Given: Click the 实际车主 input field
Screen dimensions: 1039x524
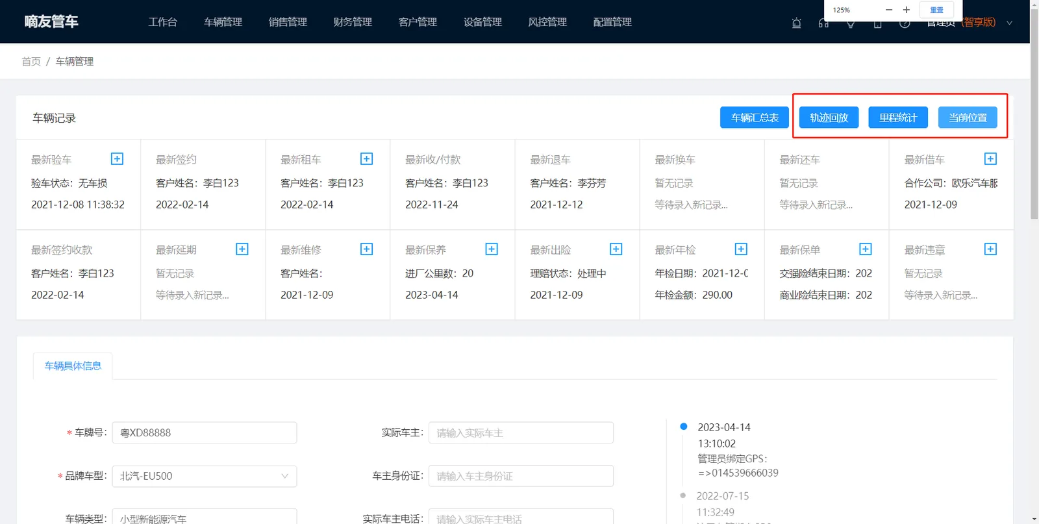Looking at the screenshot, I should click(521, 432).
